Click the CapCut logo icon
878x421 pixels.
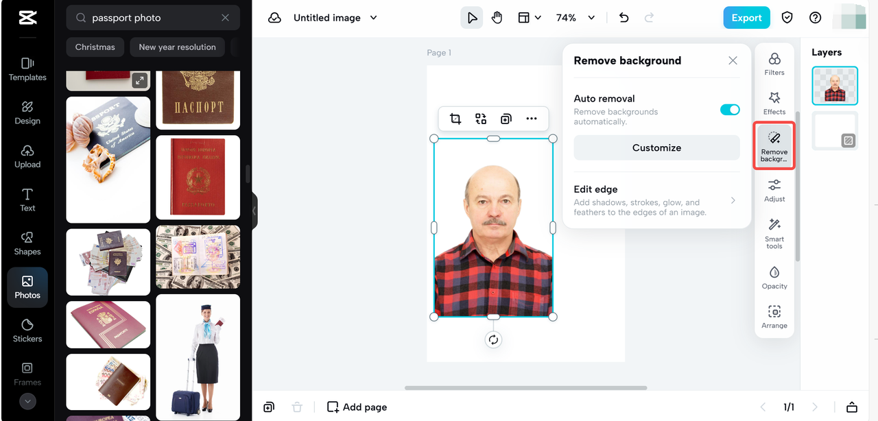click(27, 18)
